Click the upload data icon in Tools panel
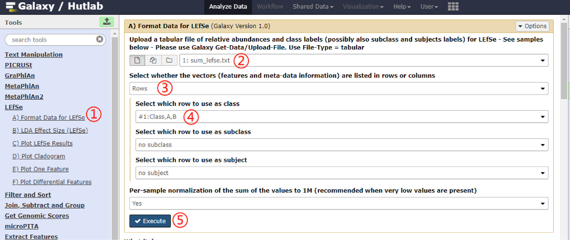The width and height of the screenshot is (570, 240). click(x=107, y=22)
